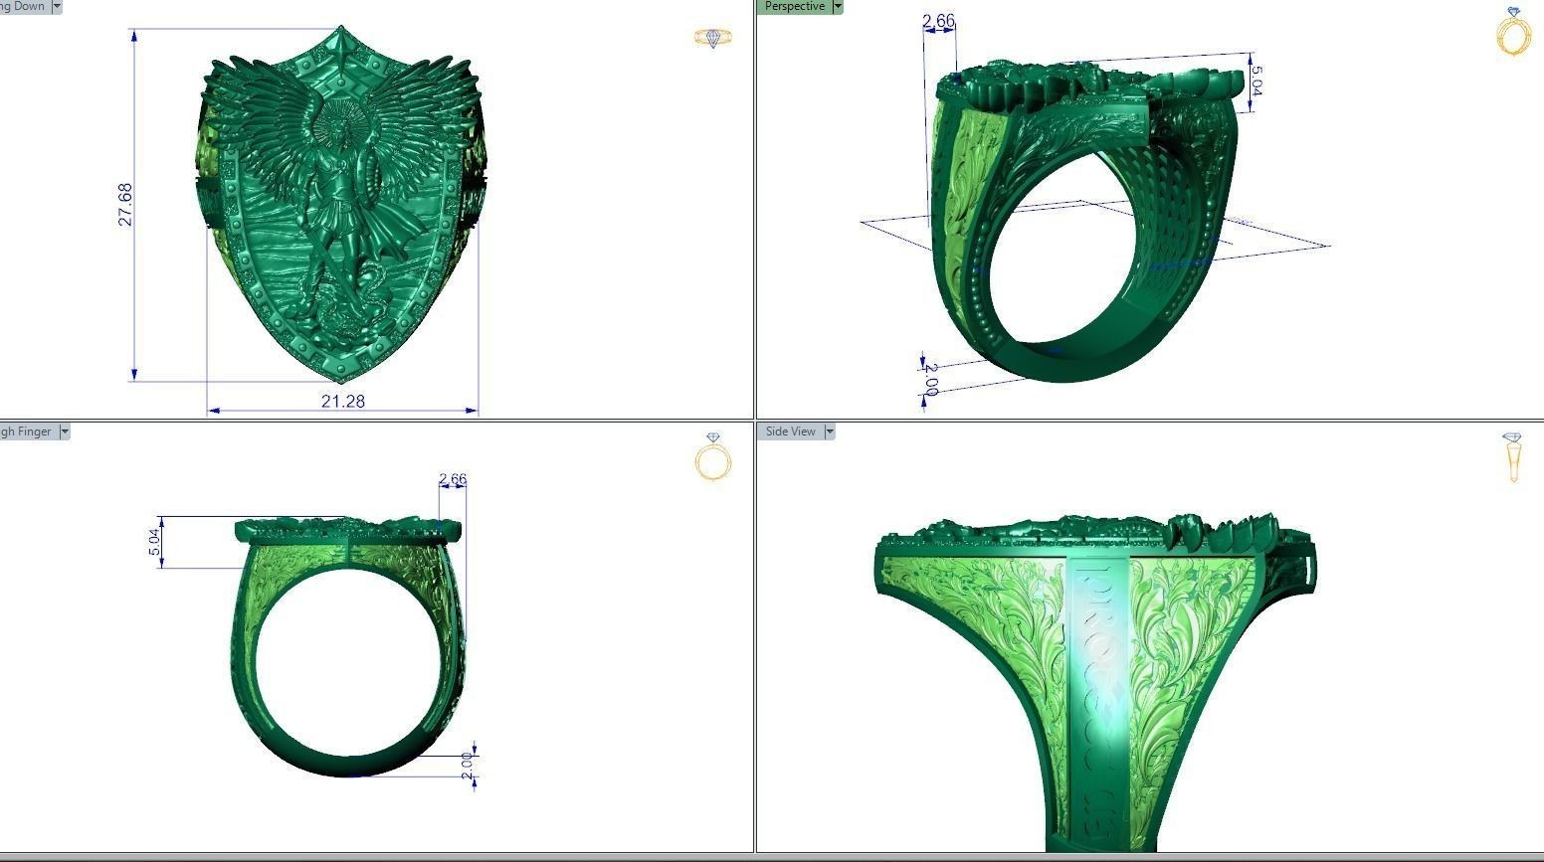Screen dimensions: 1544x862
Task: Expand the Side View viewport menu arrow
Action: coord(830,431)
